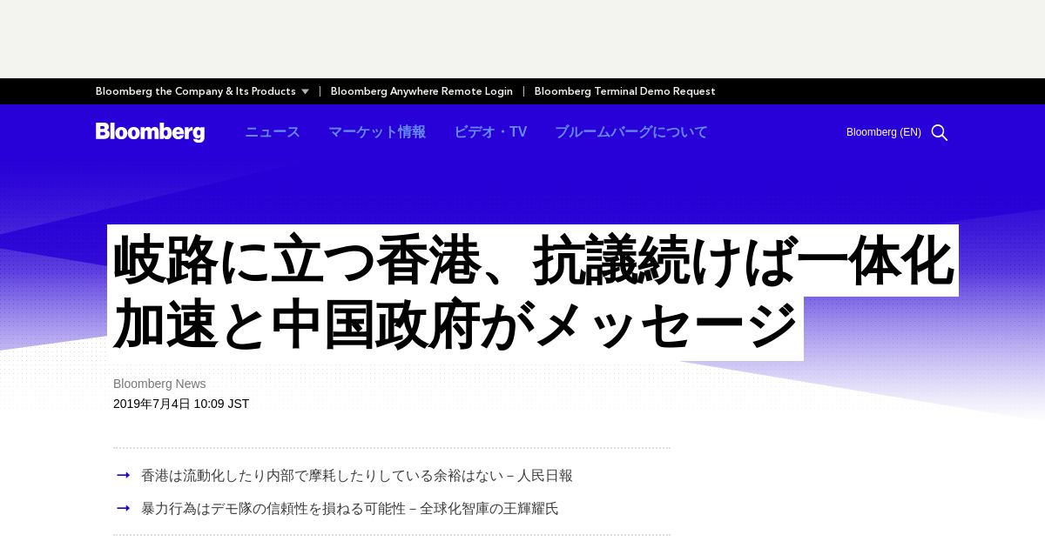Click arrow icon beside 暴力行為は bullet
Screen dimensions: 1045x548
(124, 508)
